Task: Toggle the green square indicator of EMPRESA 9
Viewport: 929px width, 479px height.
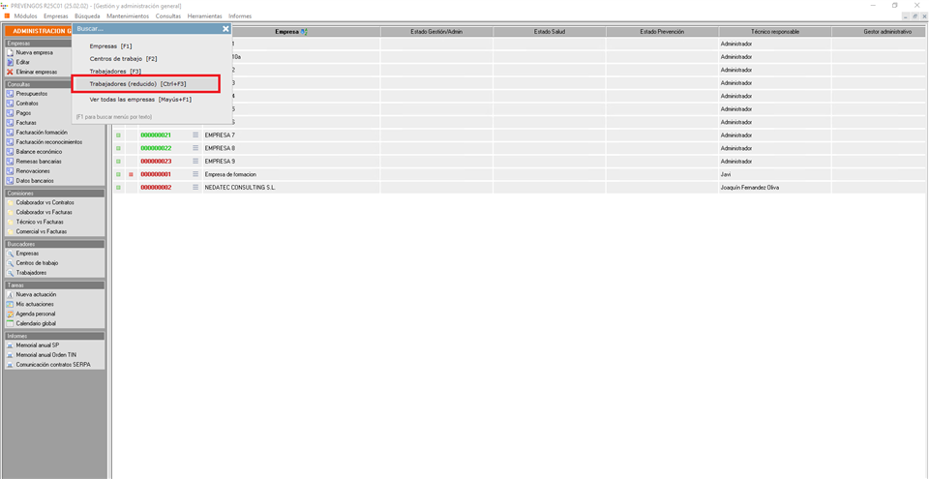Action: pyautogui.click(x=118, y=162)
